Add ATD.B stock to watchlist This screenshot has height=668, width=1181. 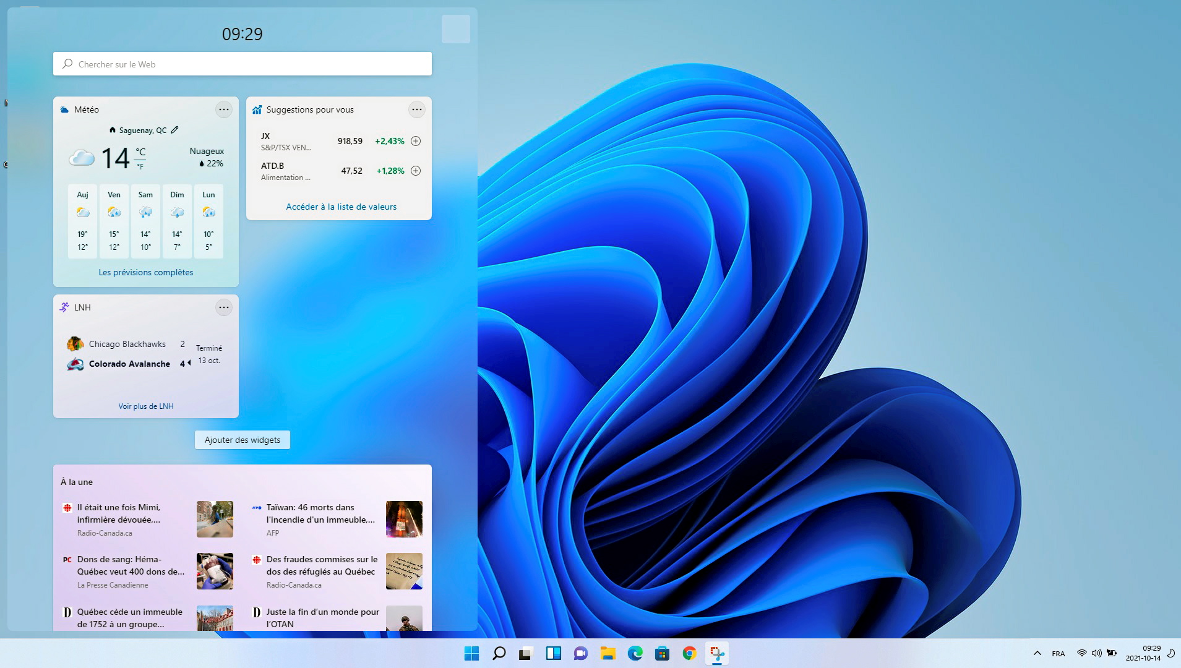(x=416, y=171)
